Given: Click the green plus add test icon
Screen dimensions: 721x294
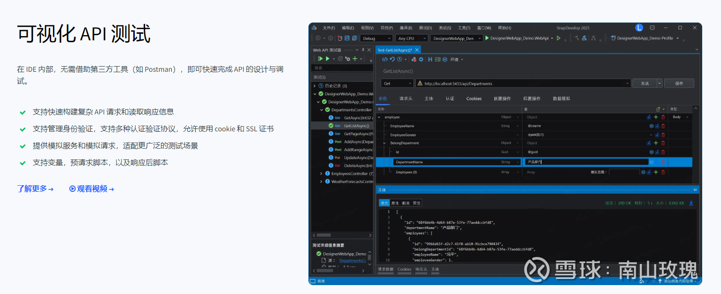Looking at the screenshot, I should pos(355,59).
